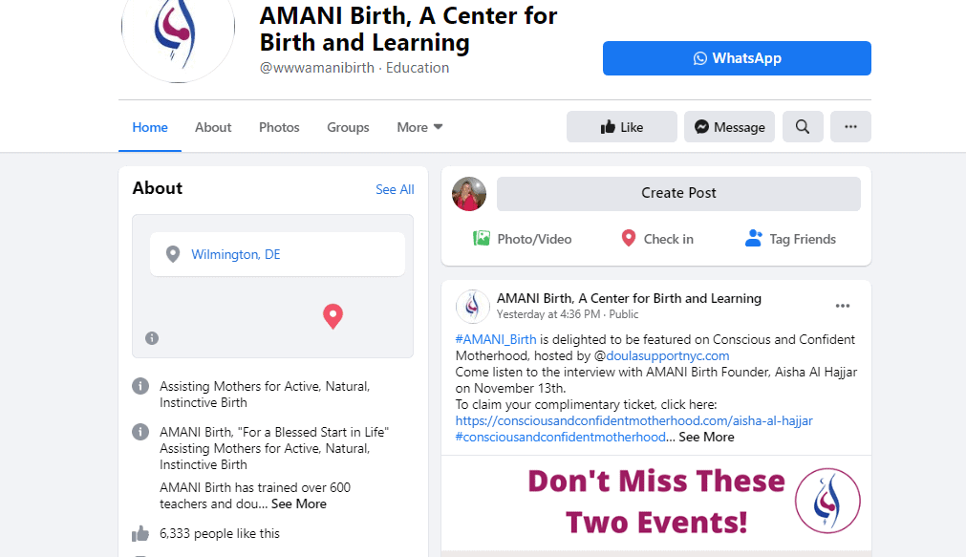The image size is (966, 557).
Task: Click the Create Post field
Action: (x=678, y=194)
